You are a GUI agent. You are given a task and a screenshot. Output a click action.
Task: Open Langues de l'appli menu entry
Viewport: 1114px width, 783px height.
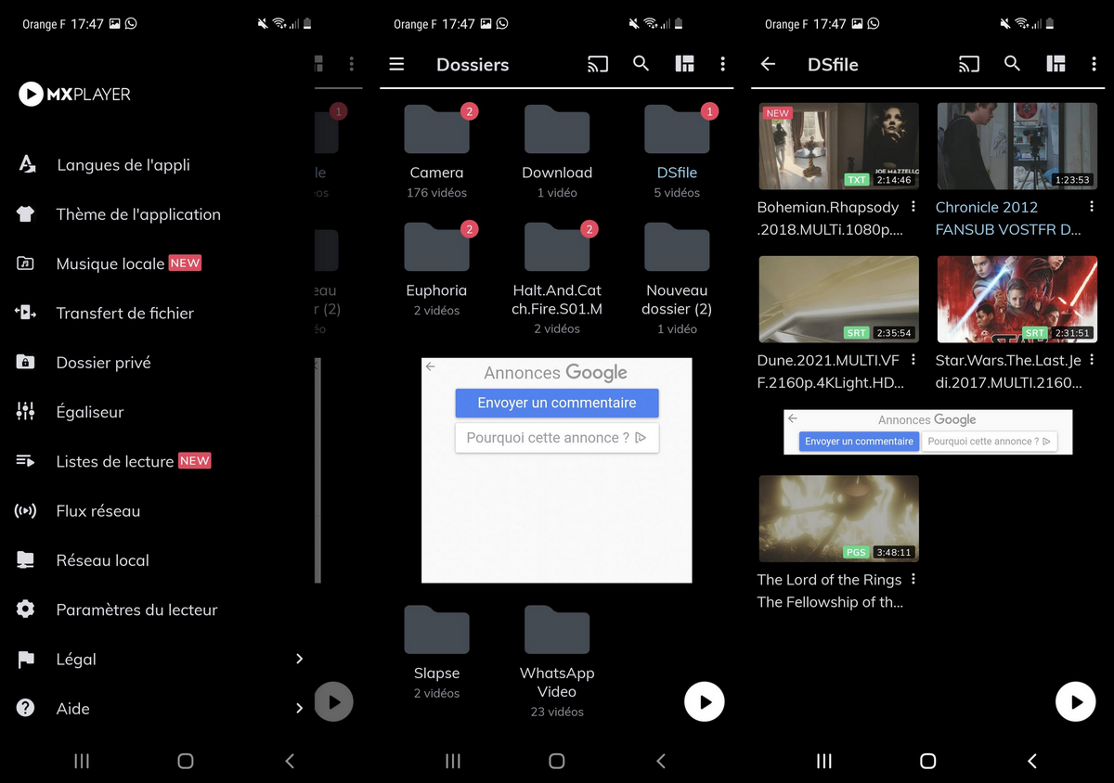pyautogui.click(x=123, y=165)
